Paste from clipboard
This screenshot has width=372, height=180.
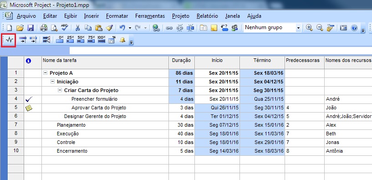coord(99,28)
